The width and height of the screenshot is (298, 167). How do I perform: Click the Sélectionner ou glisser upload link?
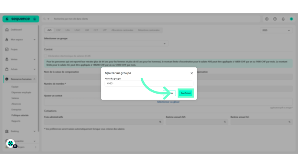click(x=168, y=102)
